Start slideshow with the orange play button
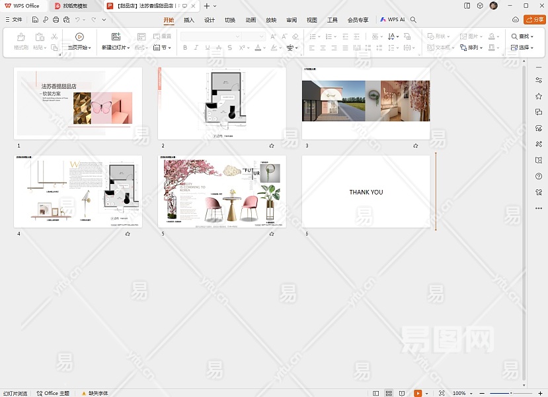 [x=418, y=393]
